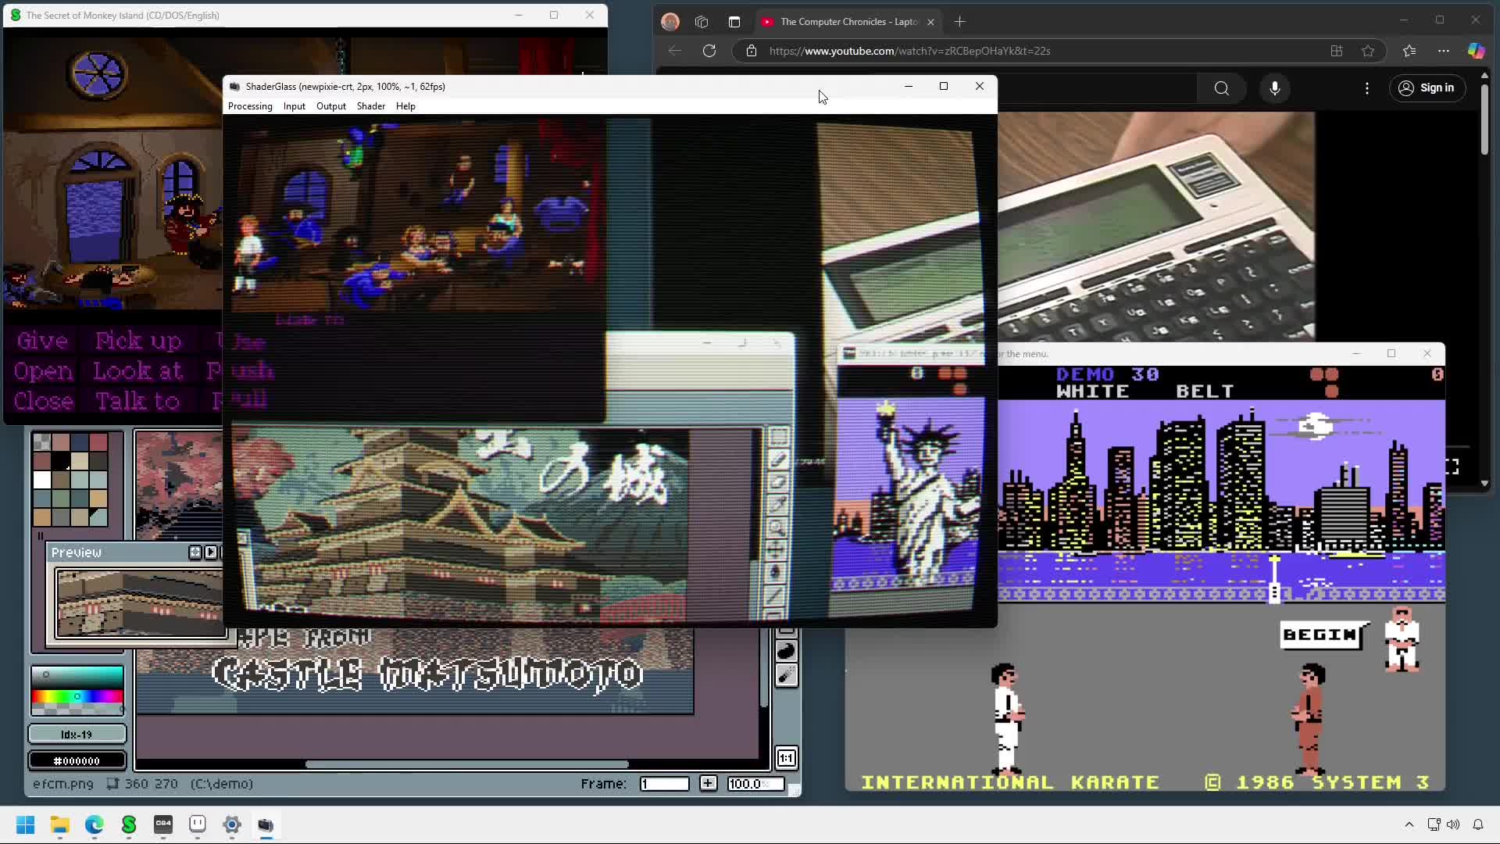Open ShaderGlass Shader menu
The image size is (1500, 844).
point(370,106)
